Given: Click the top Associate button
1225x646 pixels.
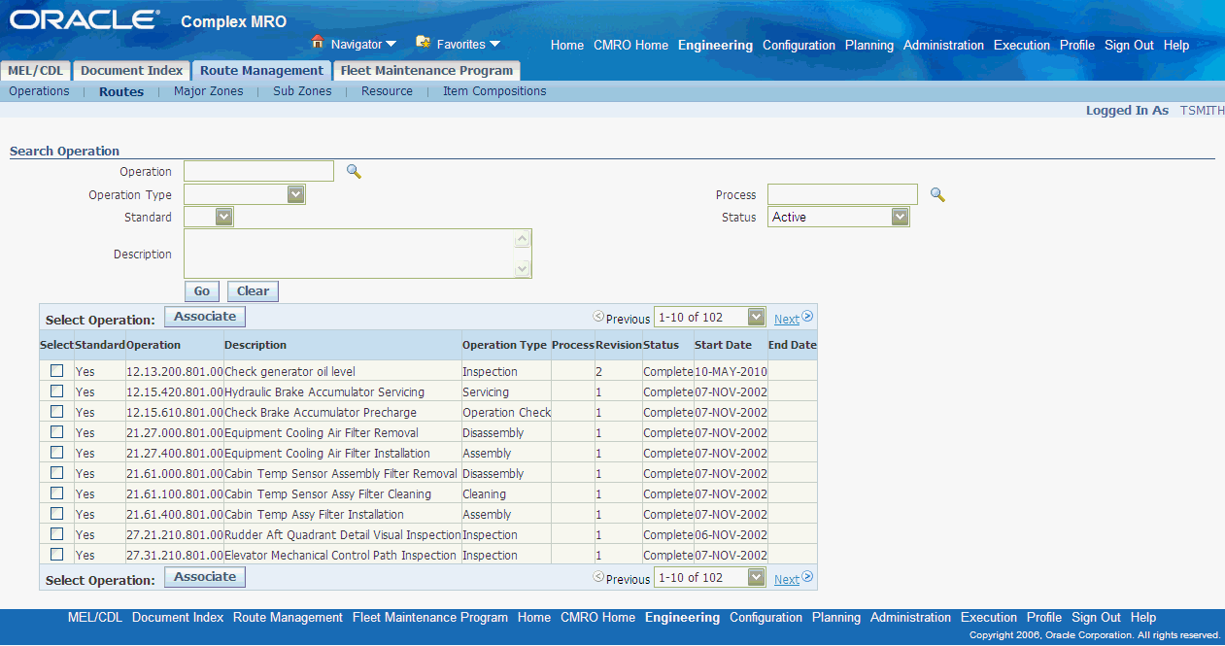Looking at the screenshot, I should [205, 317].
